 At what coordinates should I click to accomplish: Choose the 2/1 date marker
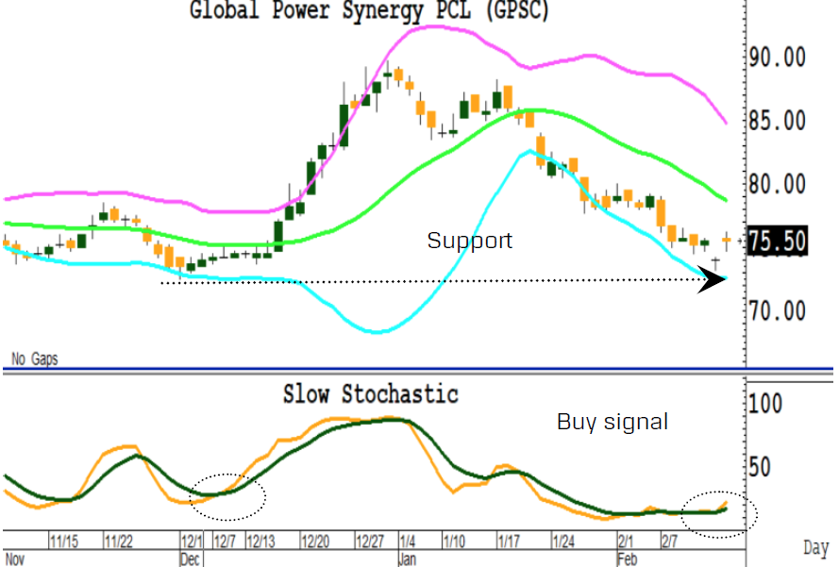(x=626, y=542)
